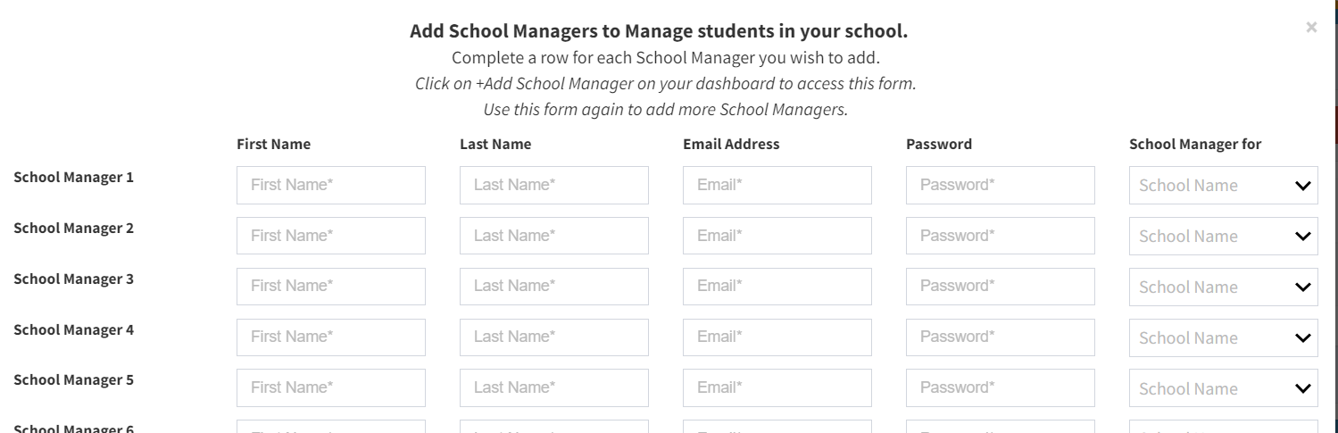Select Password field for School Manager 1
The width and height of the screenshot is (1338, 433).
pos(1000,185)
